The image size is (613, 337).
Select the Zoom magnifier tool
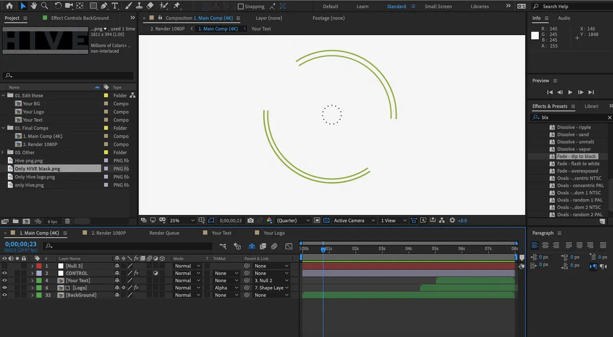pyautogui.click(x=44, y=6)
